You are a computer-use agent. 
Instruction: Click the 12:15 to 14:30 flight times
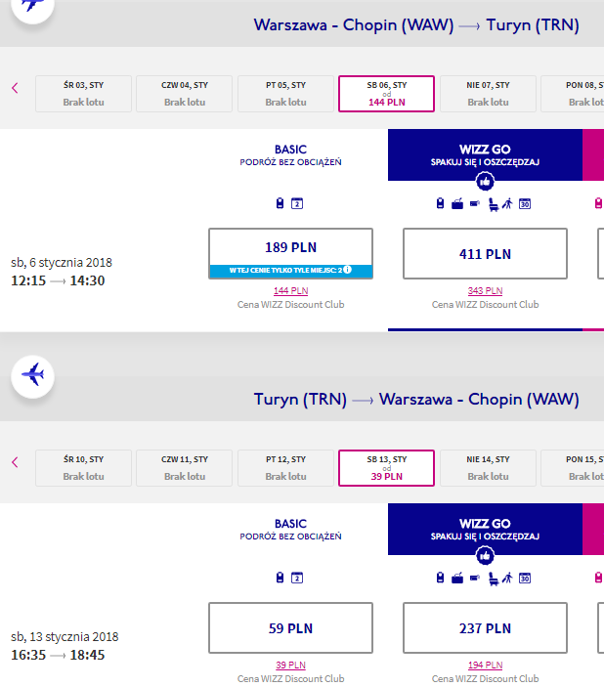(58, 280)
